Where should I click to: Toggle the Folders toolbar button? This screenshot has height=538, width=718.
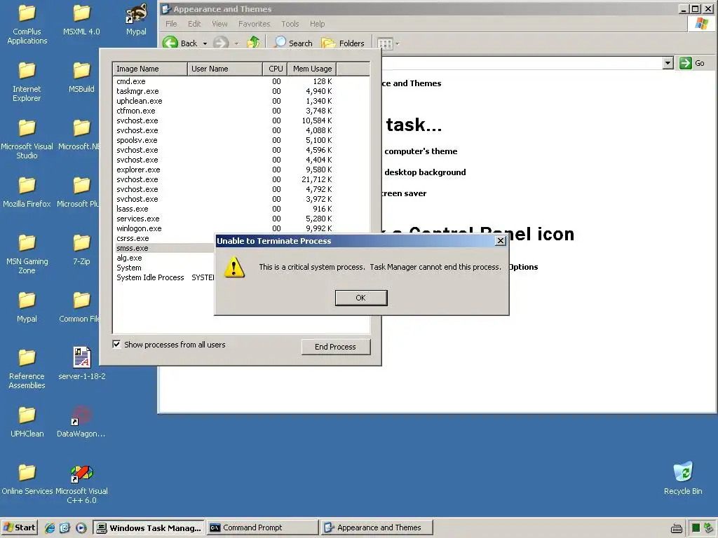[x=342, y=43]
